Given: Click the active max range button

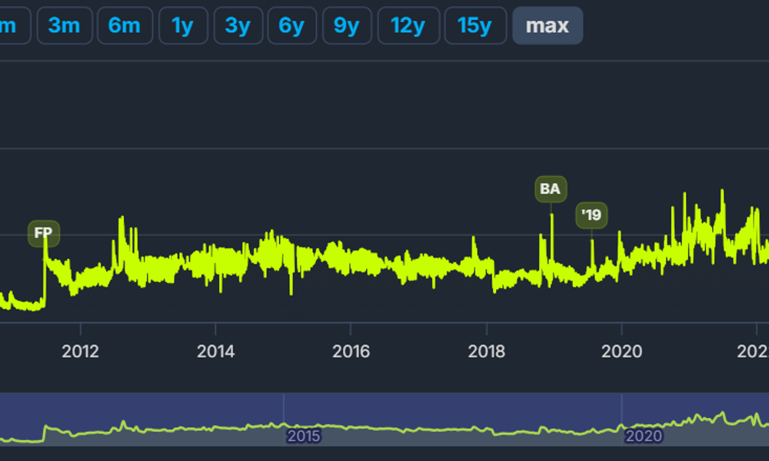Looking at the screenshot, I should [548, 26].
